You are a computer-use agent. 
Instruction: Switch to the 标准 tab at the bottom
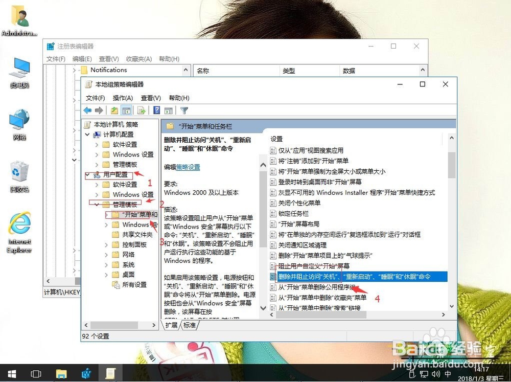pyautogui.click(x=190, y=325)
